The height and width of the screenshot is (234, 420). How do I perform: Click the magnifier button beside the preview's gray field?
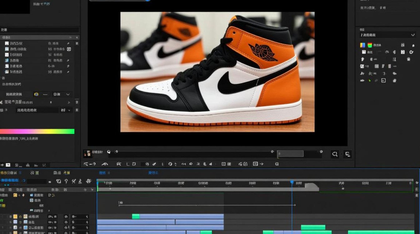pyautogui.click(x=335, y=154)
